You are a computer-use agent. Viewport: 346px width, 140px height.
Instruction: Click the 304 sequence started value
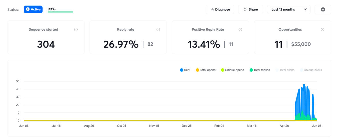click(46, 44)
